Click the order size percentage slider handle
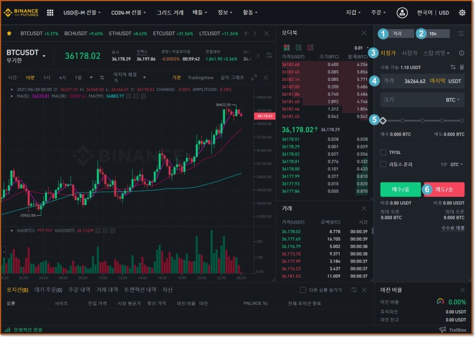This screenshot has height=337, width=475. tap(383, 121)
